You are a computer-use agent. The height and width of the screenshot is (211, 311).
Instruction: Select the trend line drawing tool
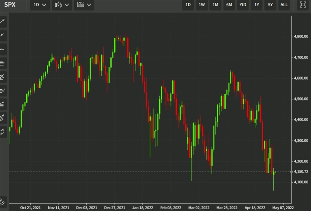[3, 21]
